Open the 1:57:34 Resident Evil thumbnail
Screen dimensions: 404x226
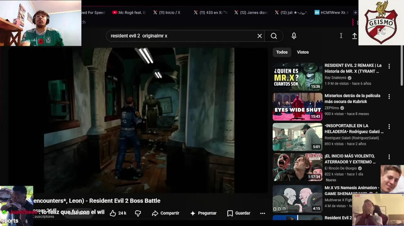click(x=297, y=167)
